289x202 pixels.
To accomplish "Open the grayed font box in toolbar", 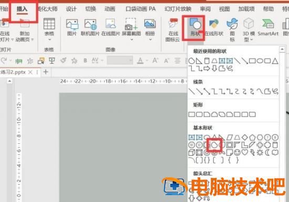I will tap(120, 60).
